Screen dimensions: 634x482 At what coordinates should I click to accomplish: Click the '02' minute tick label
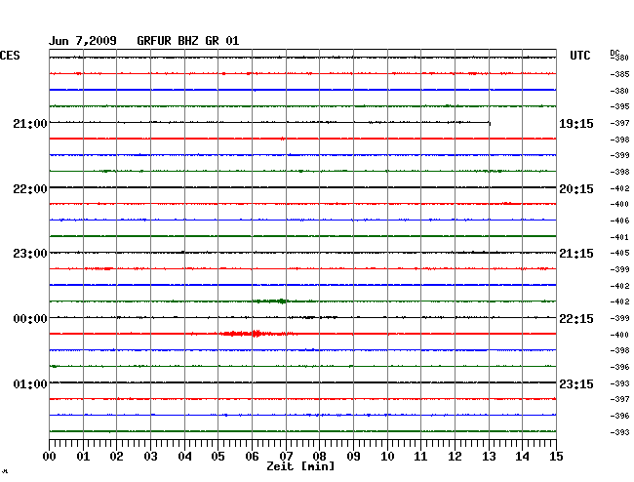pyautogui.click(x=116, y=457)
